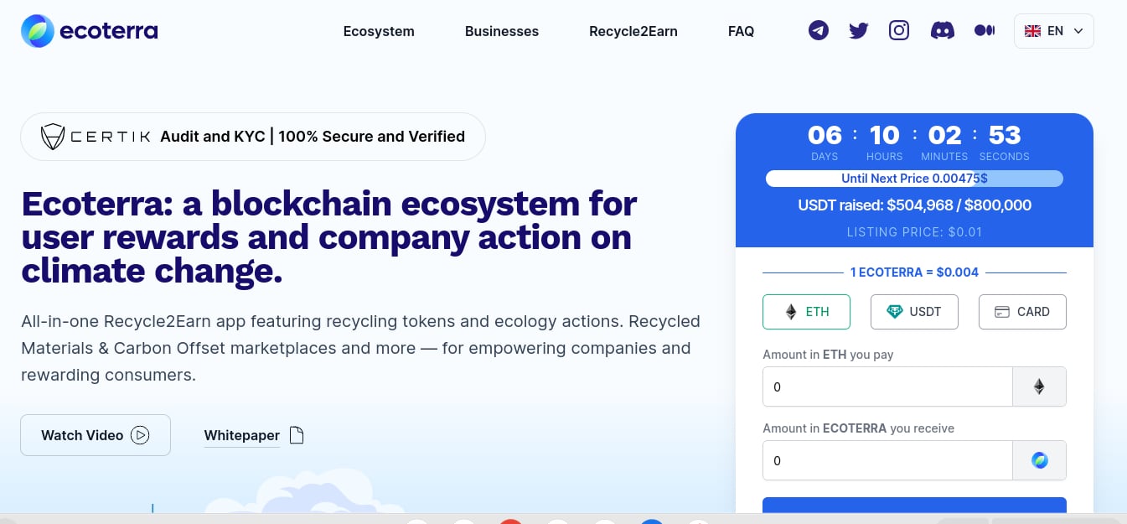This screenshot has height=524, width=1127.
Task: Click the Watch Video button
Action: 96,435
